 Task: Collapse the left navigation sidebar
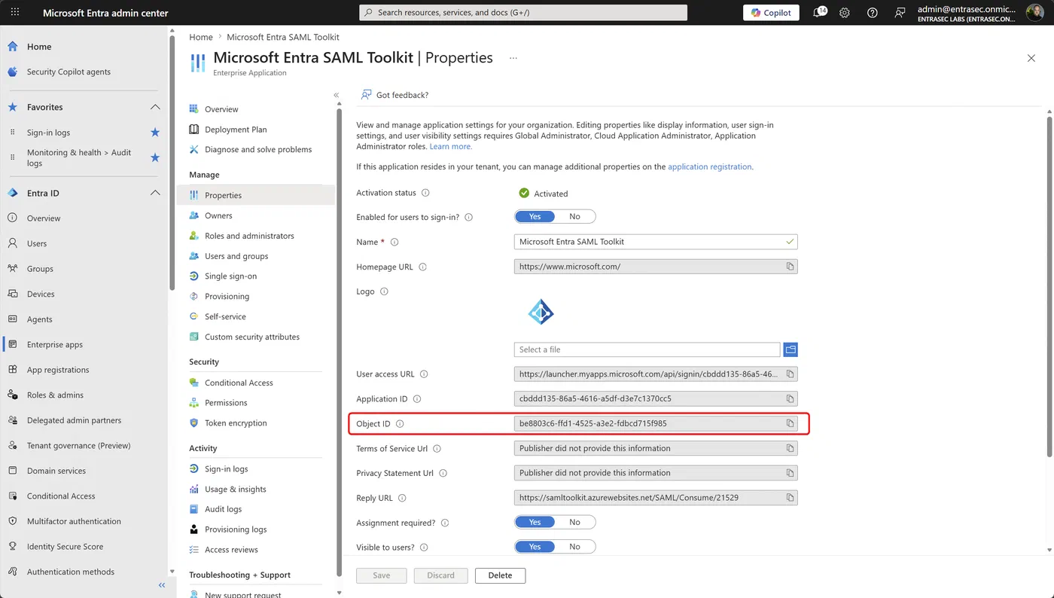pos(161,585)
